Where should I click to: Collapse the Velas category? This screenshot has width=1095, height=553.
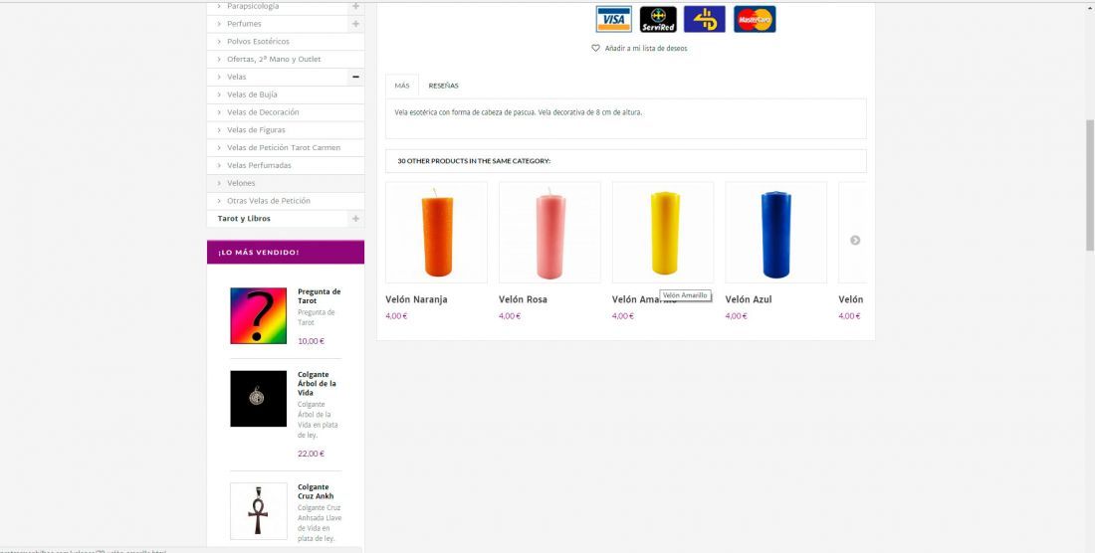(355, 77)
